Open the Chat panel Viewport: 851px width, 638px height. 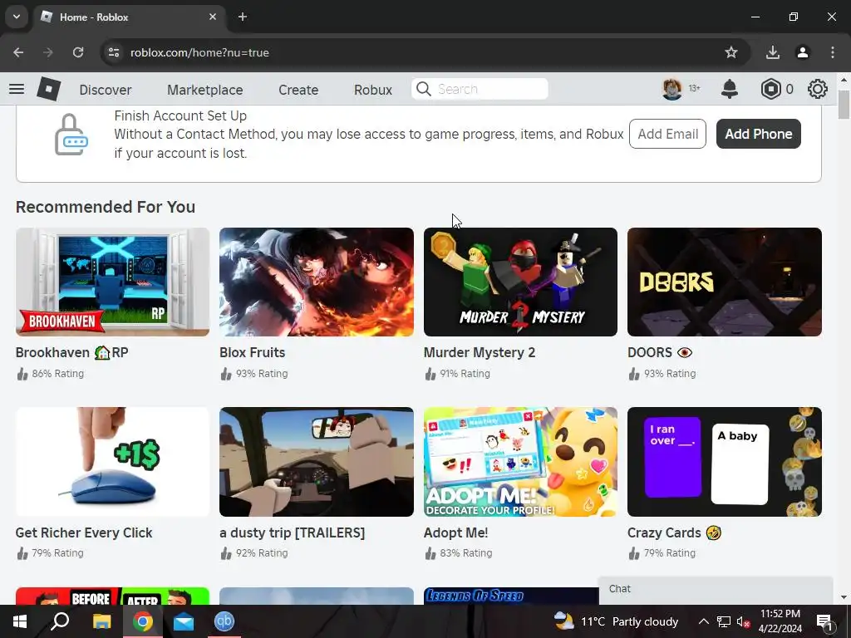[x=716, y=589]
